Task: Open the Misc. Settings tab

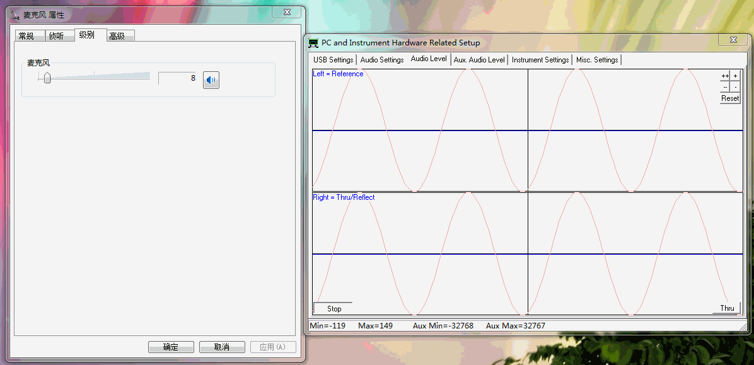Action: (x=597, y=60)
